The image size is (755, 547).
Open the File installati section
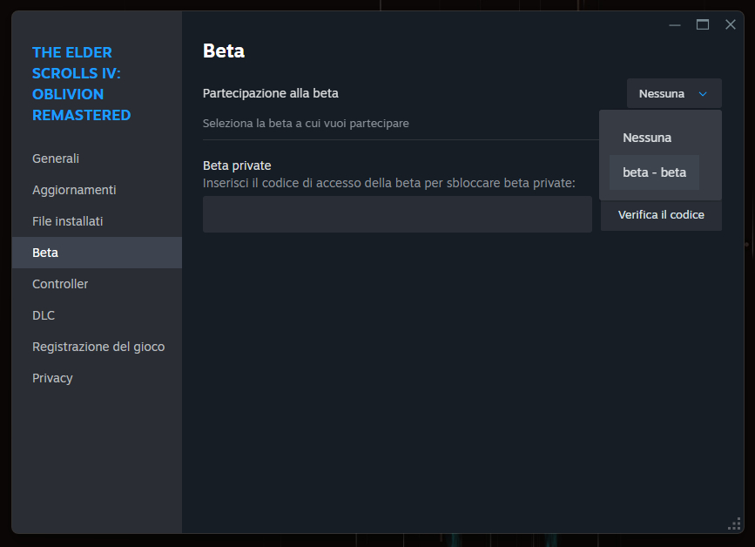tap(97, 221)
